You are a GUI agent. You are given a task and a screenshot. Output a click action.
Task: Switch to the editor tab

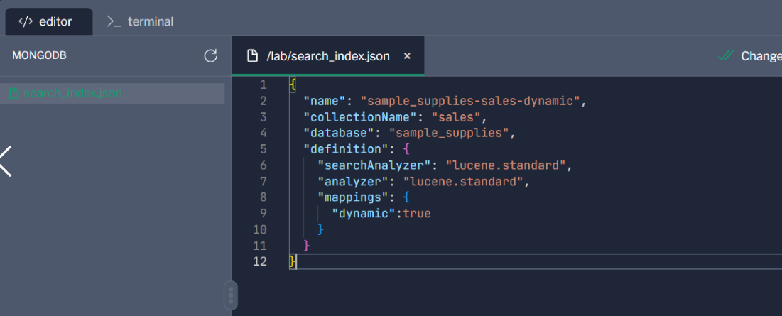tap(48, 21)
